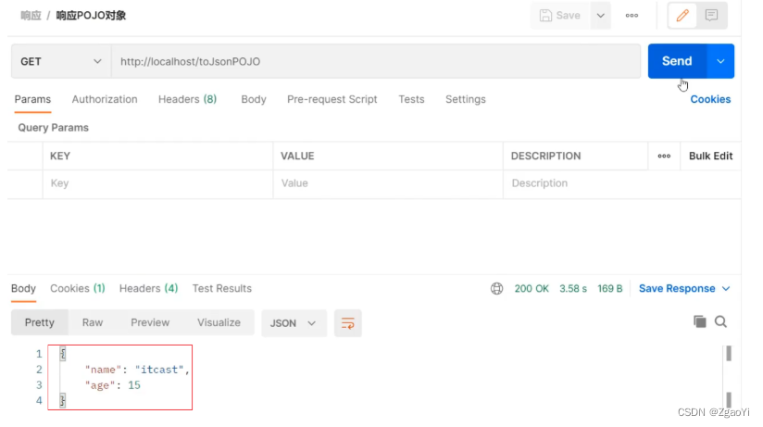Select the Pretty view

tap(40, 323)
